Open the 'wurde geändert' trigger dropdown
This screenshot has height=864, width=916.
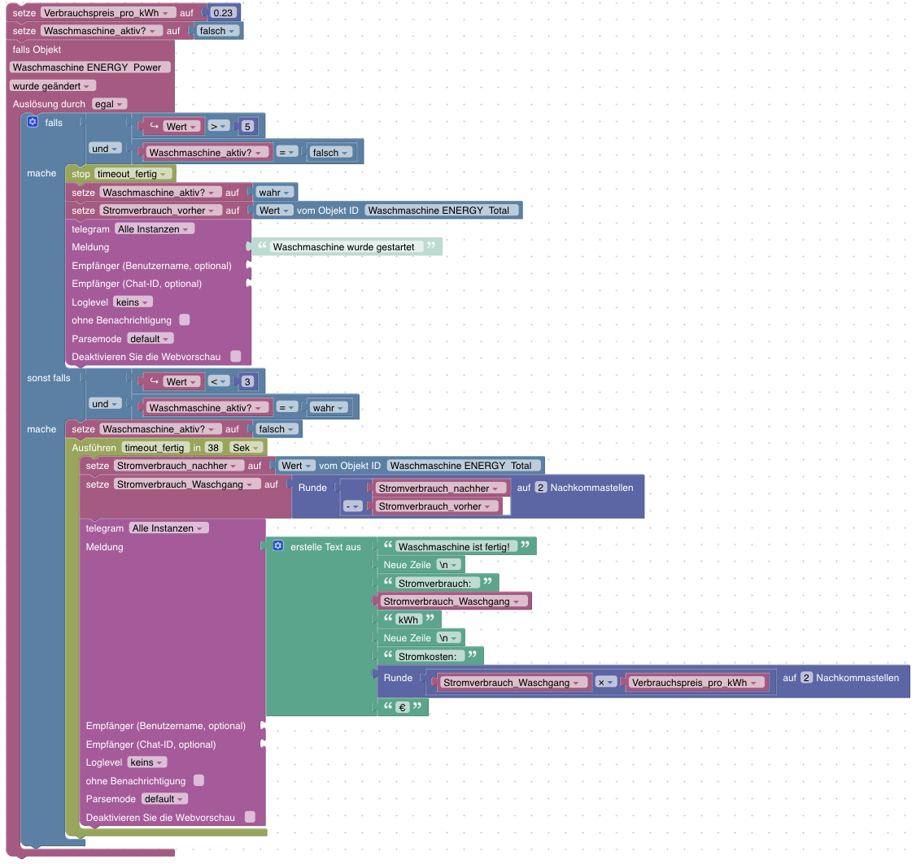pos(51,86)
